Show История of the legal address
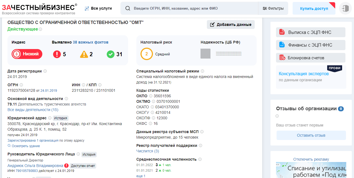Screen dimensions: 354x178 (61, 118)
